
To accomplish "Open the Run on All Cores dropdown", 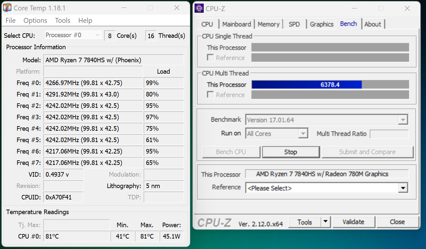I will [277, 134].
